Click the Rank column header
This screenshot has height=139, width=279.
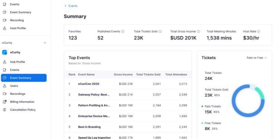[72, 75]
